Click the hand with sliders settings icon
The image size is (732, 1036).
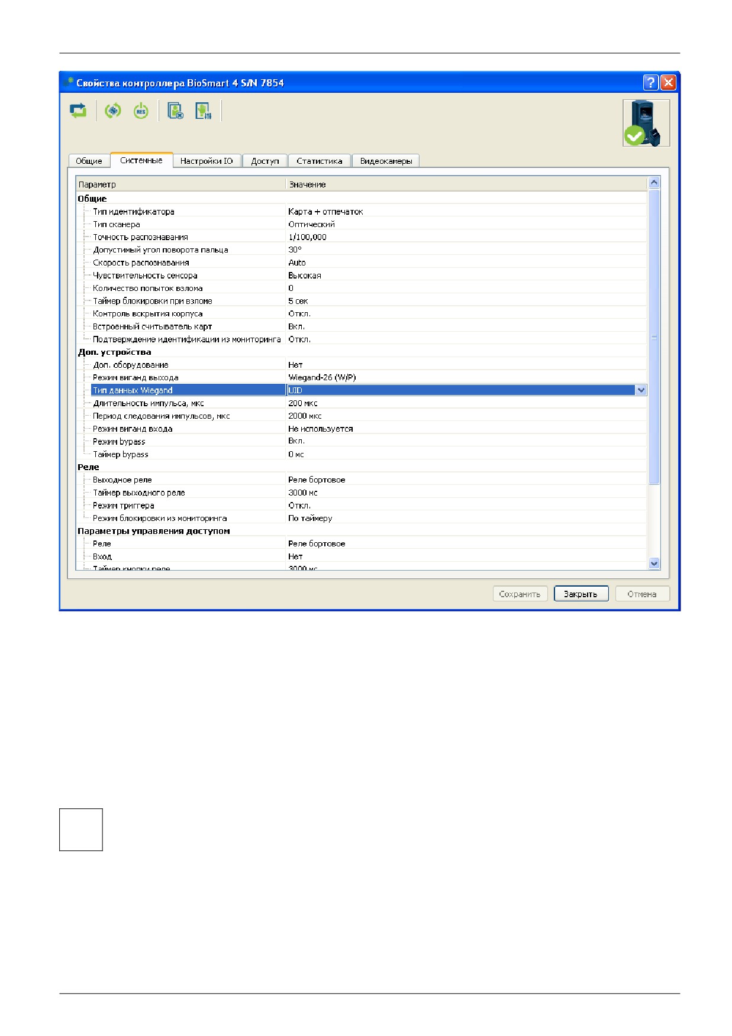click(204, 111)
